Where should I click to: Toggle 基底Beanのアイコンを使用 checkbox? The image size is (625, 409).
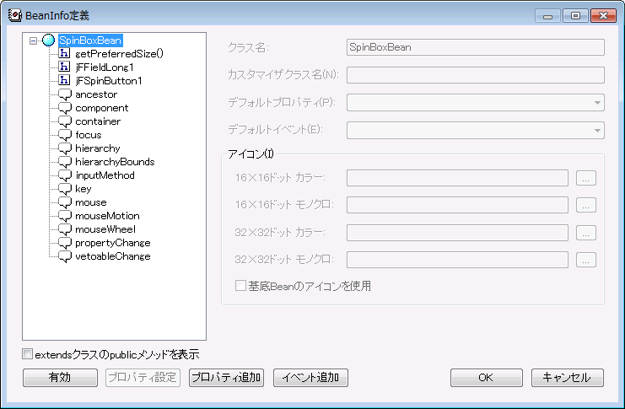pyautogui.click(x=240, y=285)
